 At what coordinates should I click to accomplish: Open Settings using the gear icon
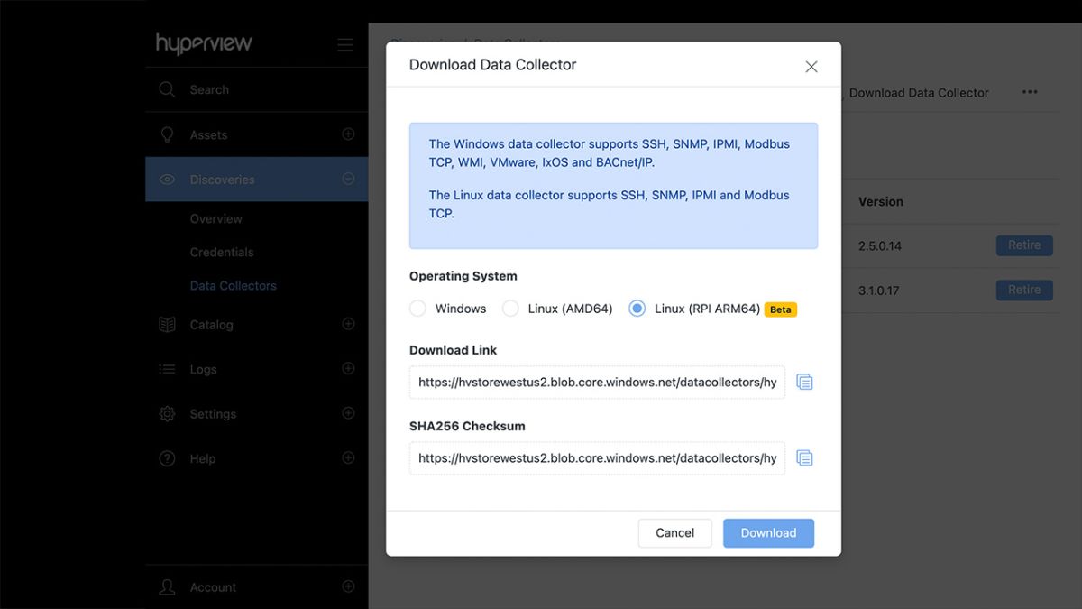[x=167, y=413]
